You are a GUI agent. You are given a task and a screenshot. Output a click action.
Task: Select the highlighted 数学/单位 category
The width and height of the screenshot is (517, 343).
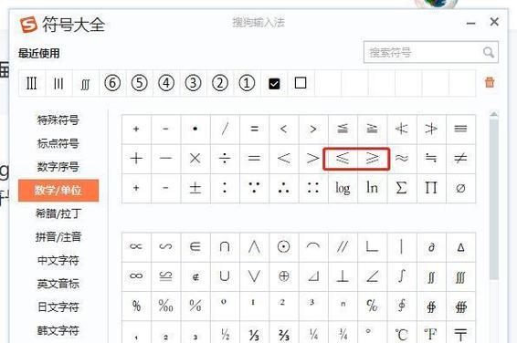click(58, 191)
